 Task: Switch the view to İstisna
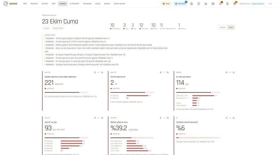click(222, 28)
